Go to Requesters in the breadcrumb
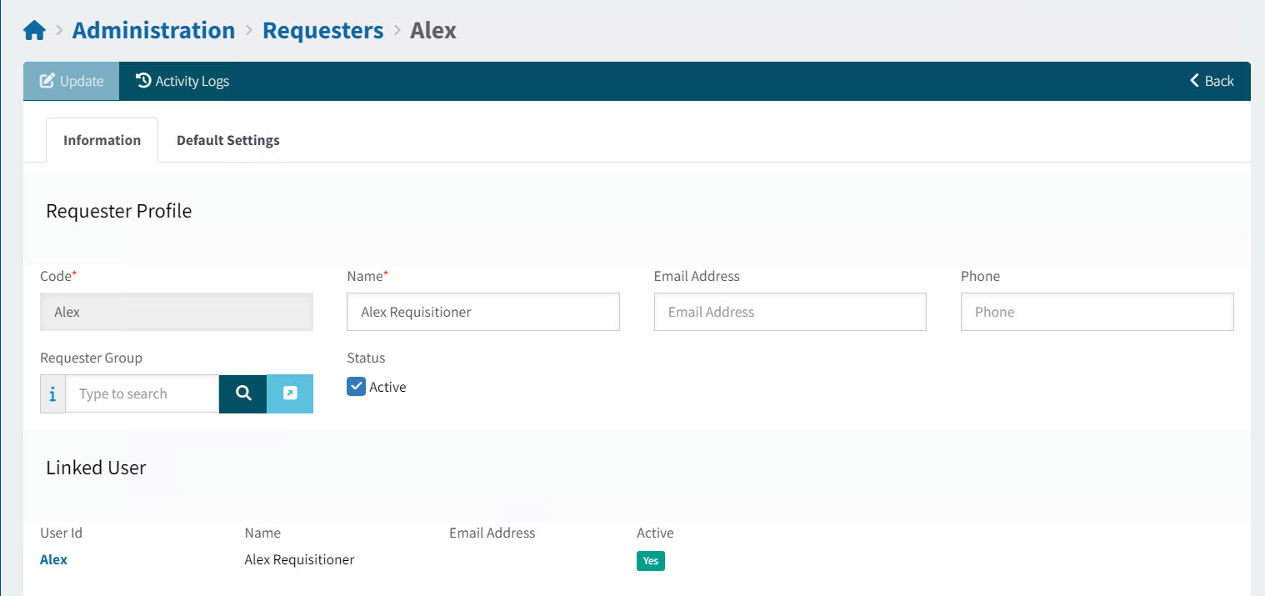 [x=322, y=31]
